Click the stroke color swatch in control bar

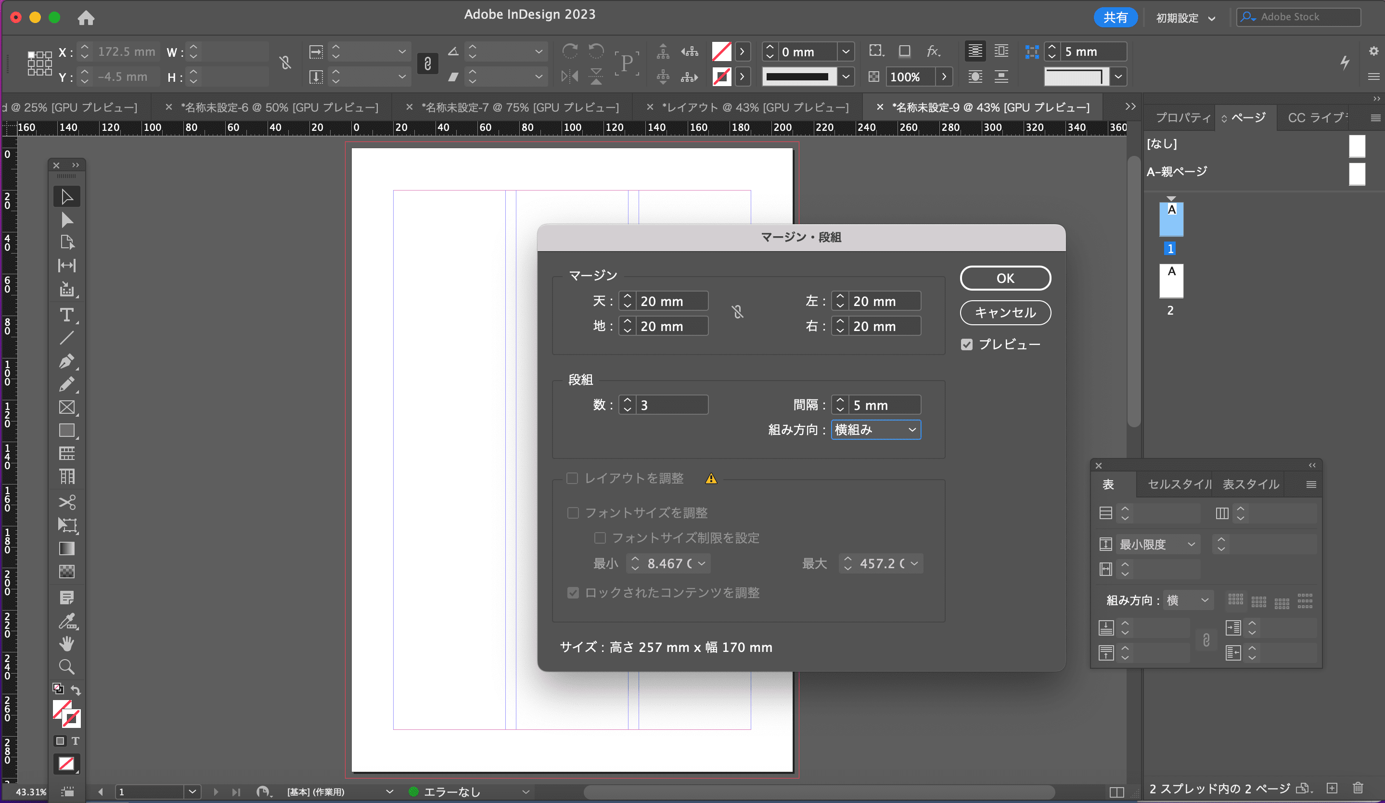721,76
